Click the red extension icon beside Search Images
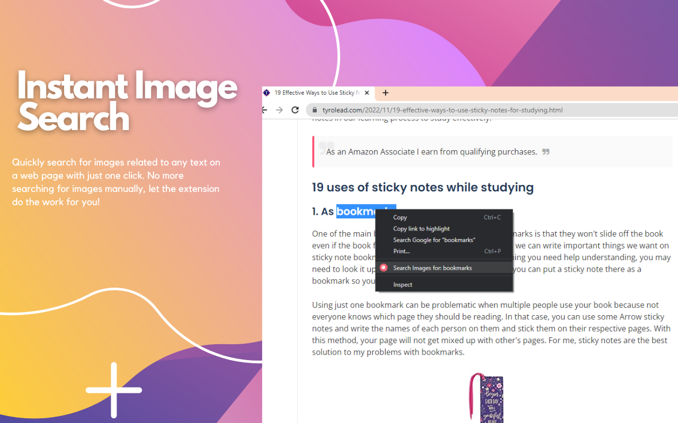This screenshot has height=423, width=678. point(383,268)
